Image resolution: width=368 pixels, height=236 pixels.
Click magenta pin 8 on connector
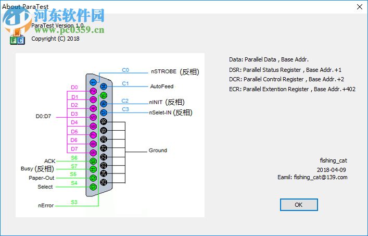pyautogui.click(x=93, y=144)
